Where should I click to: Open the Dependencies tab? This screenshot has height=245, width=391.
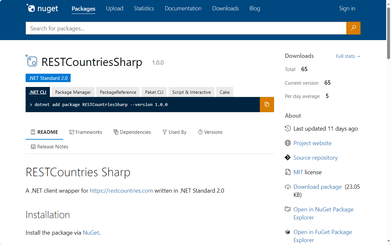pyautogui.click(x=132, y=132)
